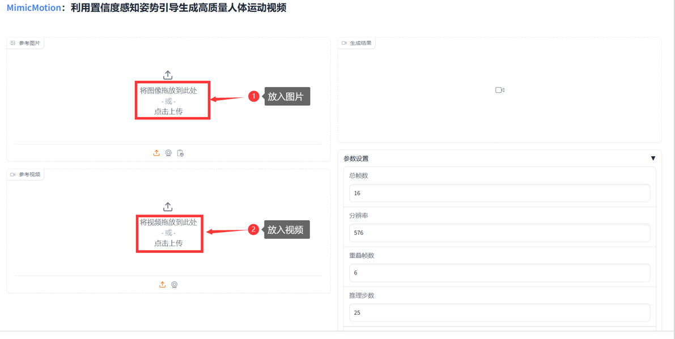The image size is (675, 339).
Task: Click large upload arrow in 参考视频 drop area
Action: click(x=168, y=207)
